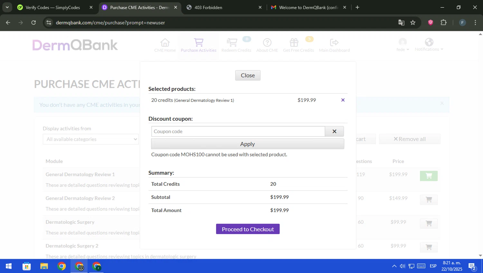Close the 403 Forbidden tab

pyautogui.click(x=260, y=7)
